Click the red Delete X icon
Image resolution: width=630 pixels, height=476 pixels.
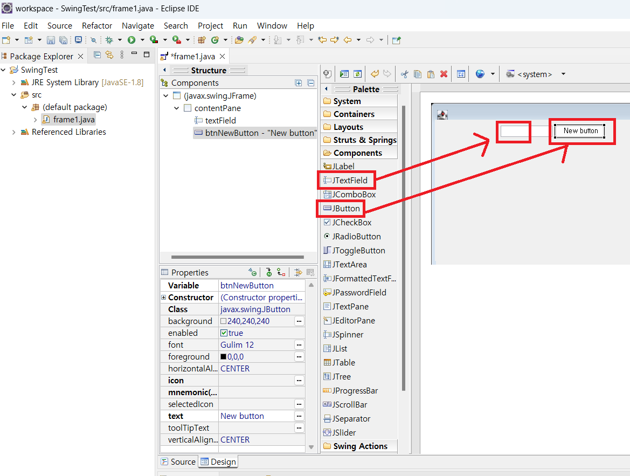[x=444, y=74]
